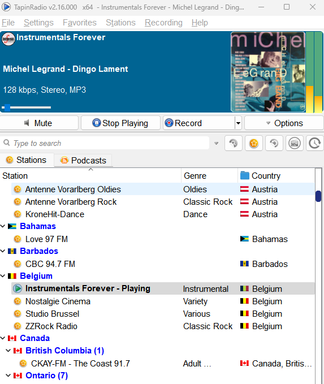
Task: Click the magnifier icon in the search box
Action: [7, 143]
